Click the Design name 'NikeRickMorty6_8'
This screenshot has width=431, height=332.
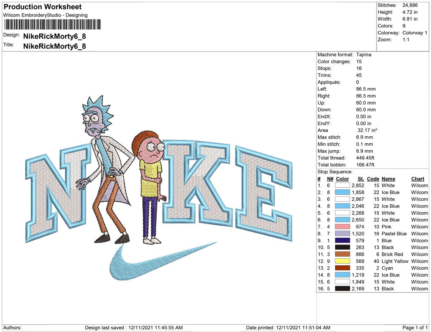pyautogui.click(x=54, y=36)
